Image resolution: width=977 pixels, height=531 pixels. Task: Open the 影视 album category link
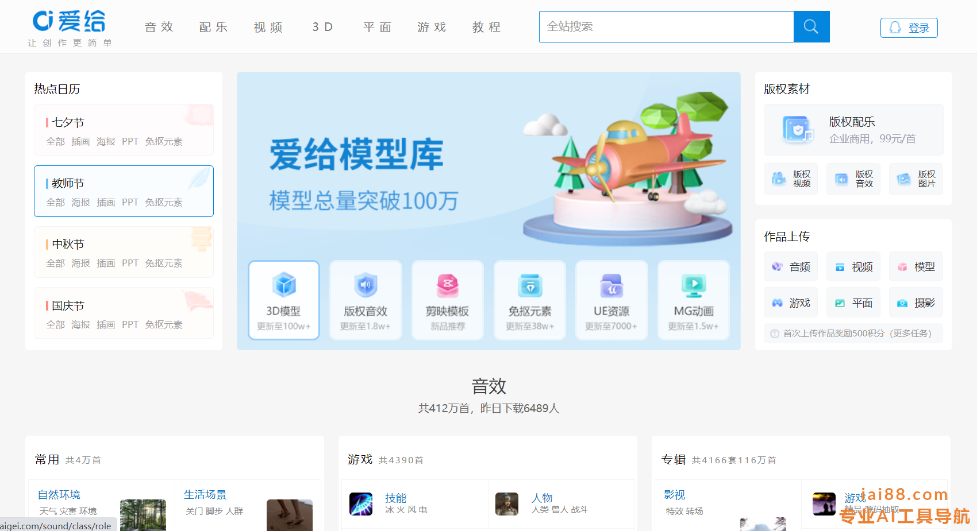pos(675,494)
